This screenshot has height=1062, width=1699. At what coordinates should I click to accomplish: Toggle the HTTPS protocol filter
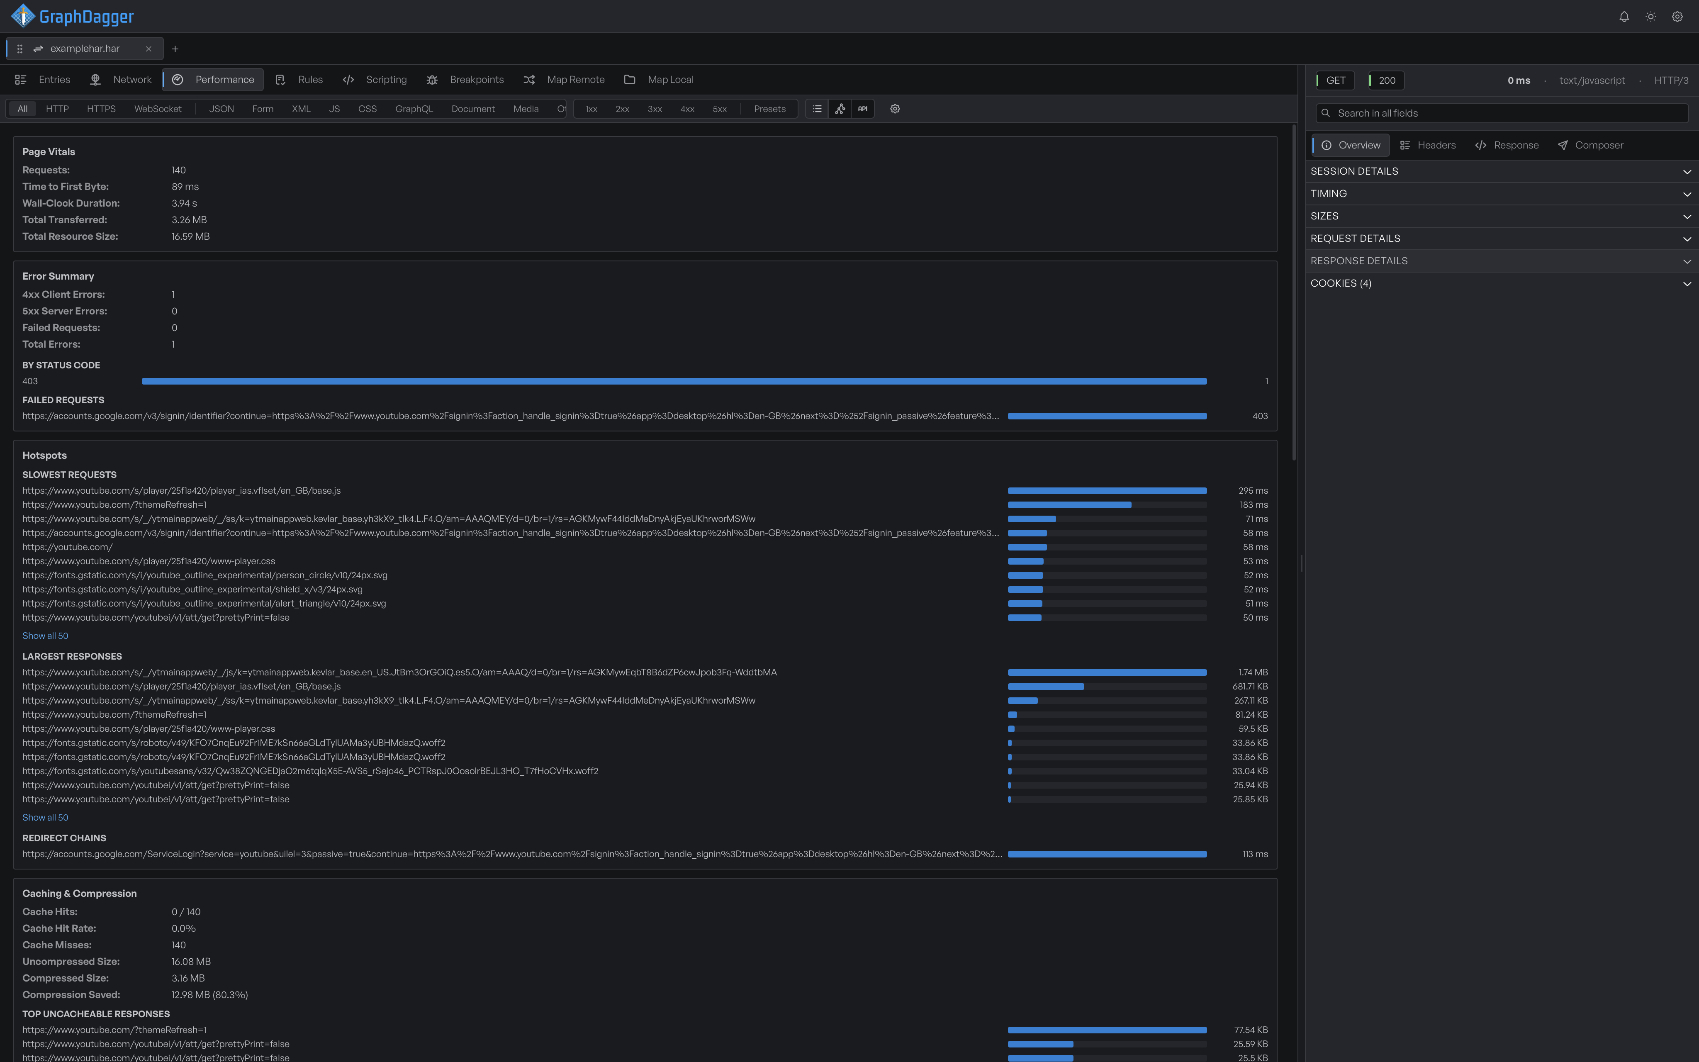point(101,109)
